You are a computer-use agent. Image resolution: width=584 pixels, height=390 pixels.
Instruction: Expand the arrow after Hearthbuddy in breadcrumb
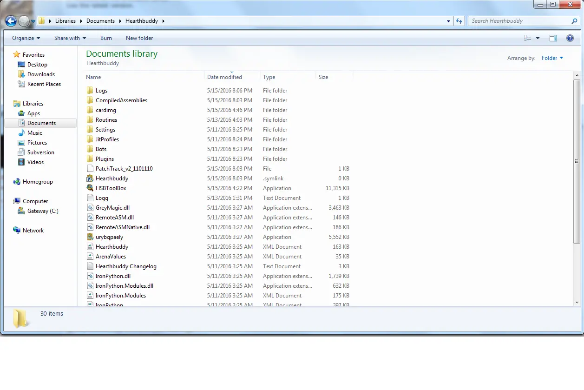164,21
